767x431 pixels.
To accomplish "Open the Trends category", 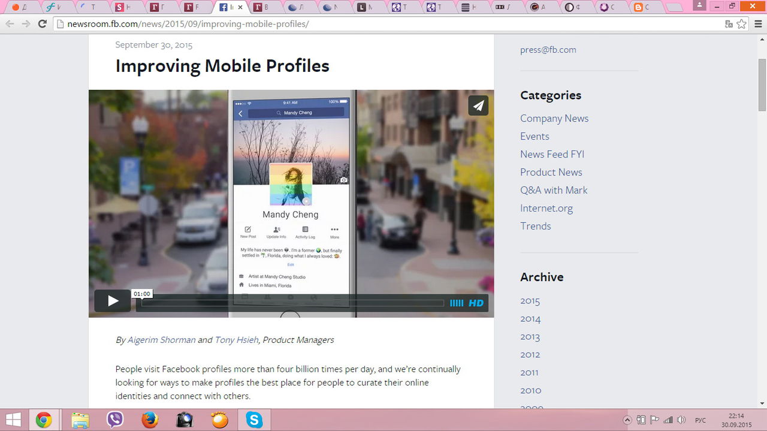I will (x=536, y=226).
